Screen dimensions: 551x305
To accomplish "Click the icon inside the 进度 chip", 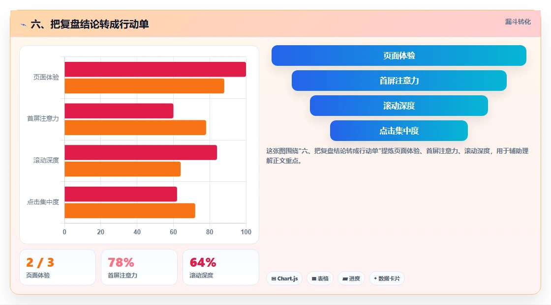I will point(345,278).
